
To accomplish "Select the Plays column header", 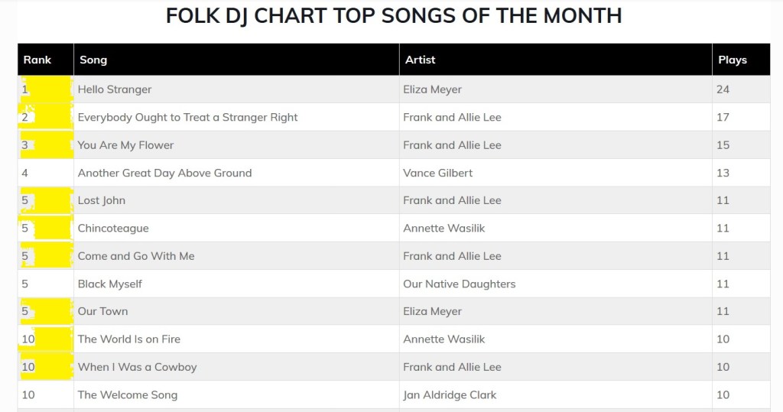I will pos(733,60).
